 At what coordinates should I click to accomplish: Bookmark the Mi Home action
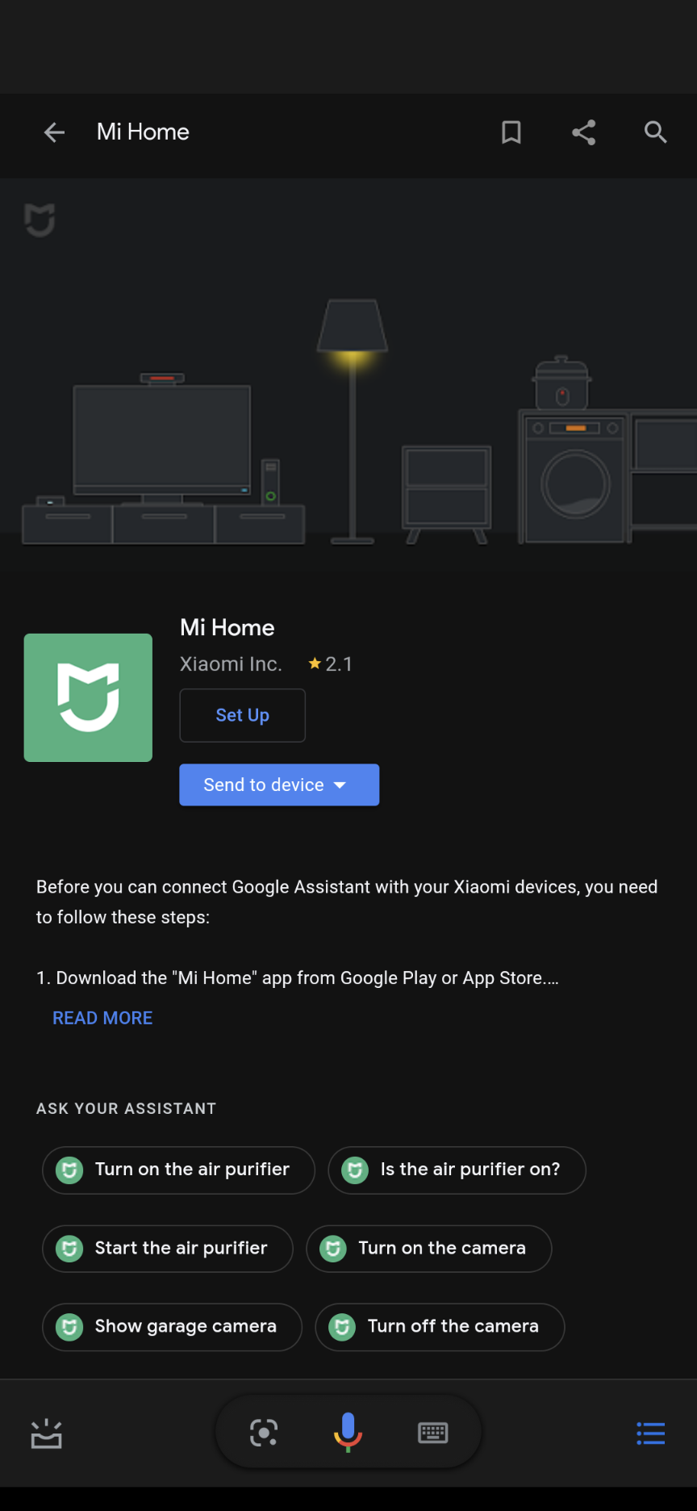[x=511, y=132]
